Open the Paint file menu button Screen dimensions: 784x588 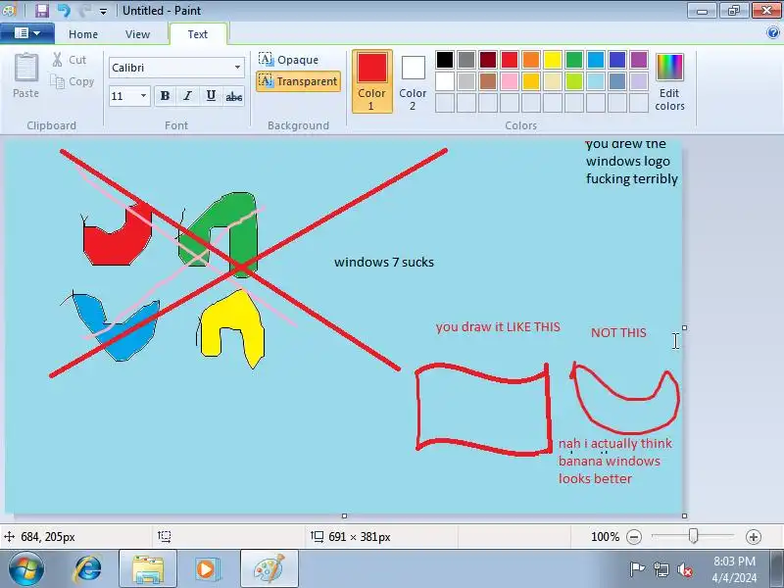point(27,33)
